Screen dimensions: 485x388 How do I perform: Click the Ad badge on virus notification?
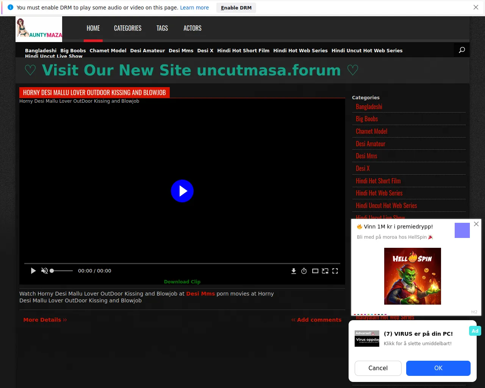475,331
